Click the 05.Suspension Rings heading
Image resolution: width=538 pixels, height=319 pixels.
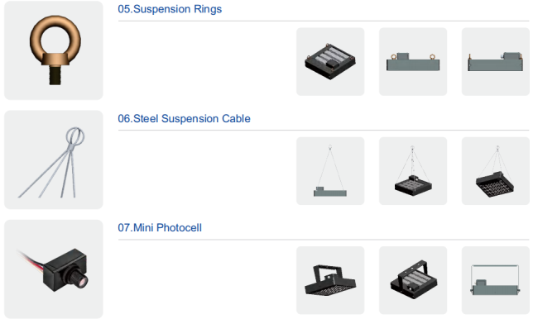tap(170, 9)
